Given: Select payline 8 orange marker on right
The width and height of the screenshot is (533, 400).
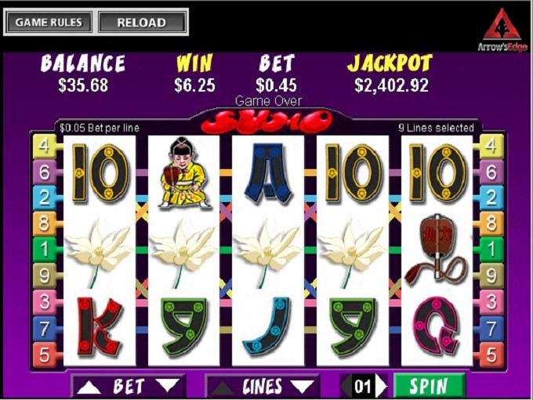Looking at the screenshot, I should coord(491,223).
